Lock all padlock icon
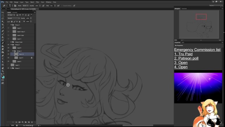This screenshot has height=127, width=225. click(20, 22)
